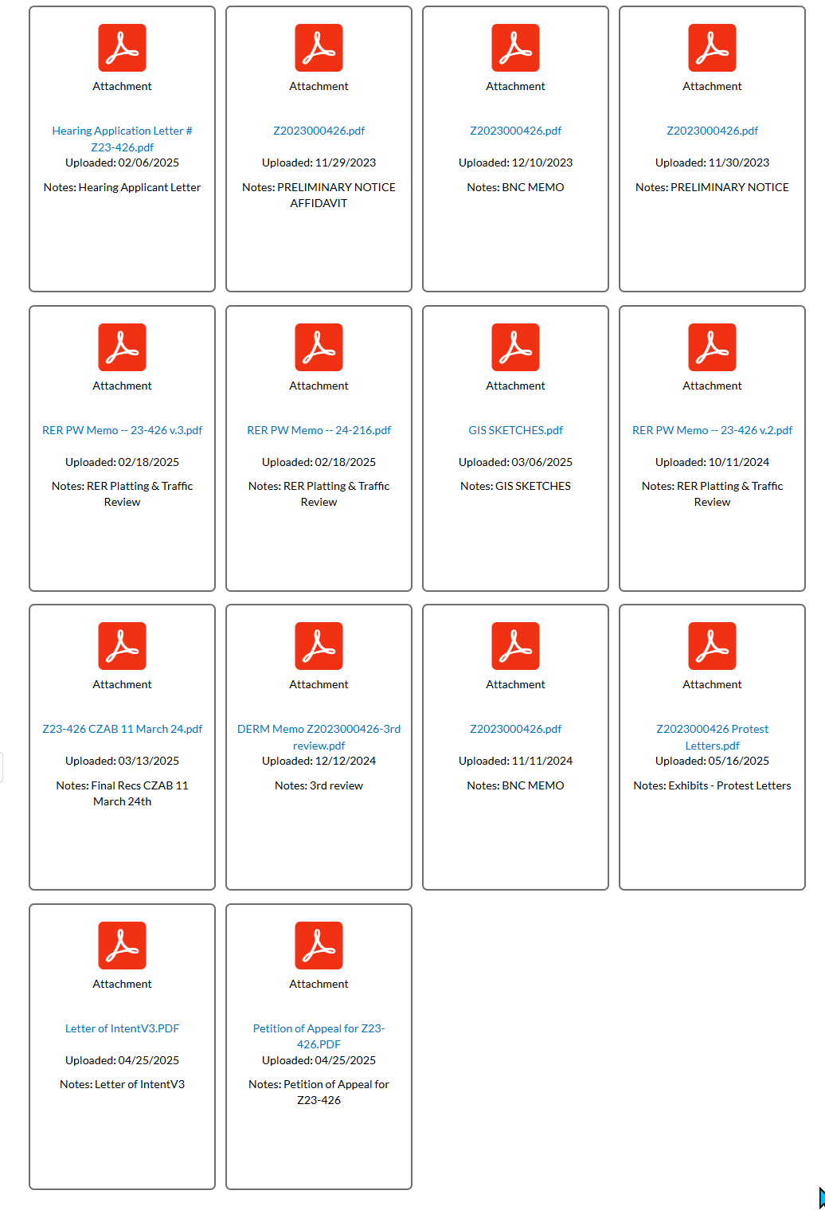Click RER Platting note on 24-216 memo card
This screenshot has width=825, height=1210.
[x=319, y=494]
